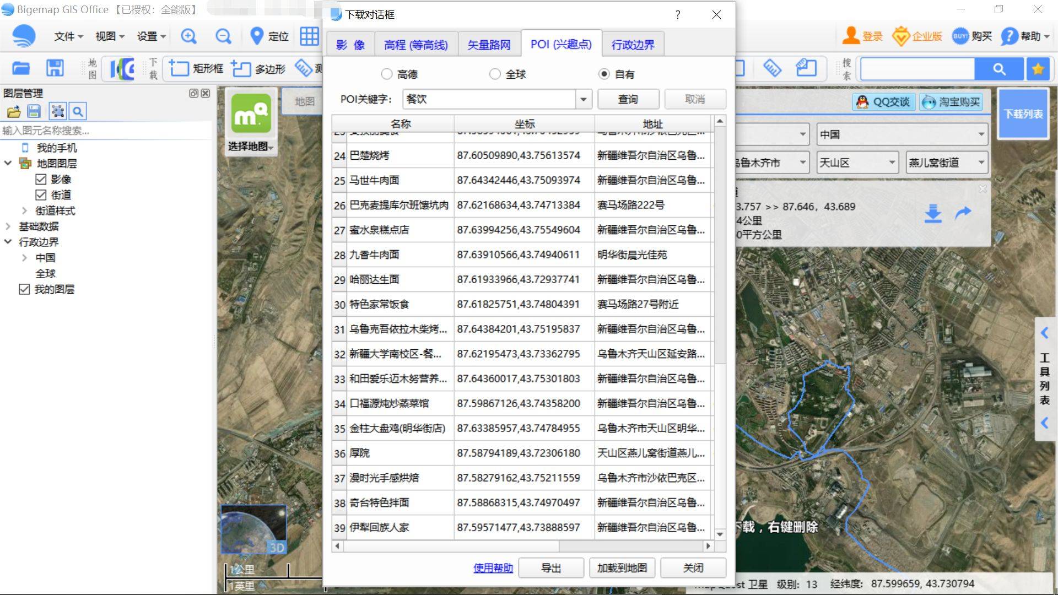
Task: Click the QQ交谈 penguin button
Action: pos(884,102)
